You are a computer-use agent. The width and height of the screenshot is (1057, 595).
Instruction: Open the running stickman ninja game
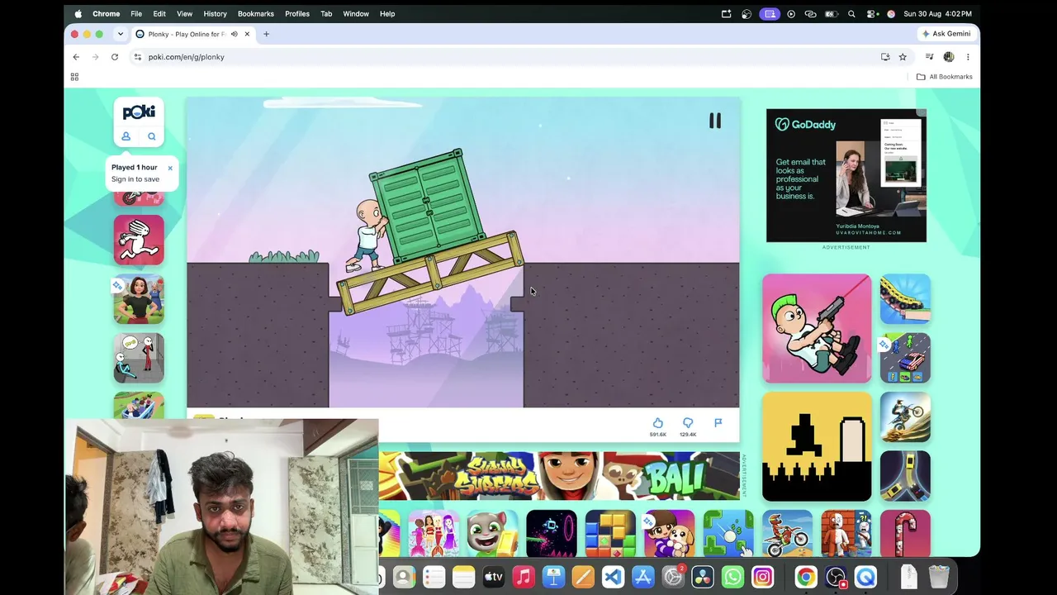139,240
